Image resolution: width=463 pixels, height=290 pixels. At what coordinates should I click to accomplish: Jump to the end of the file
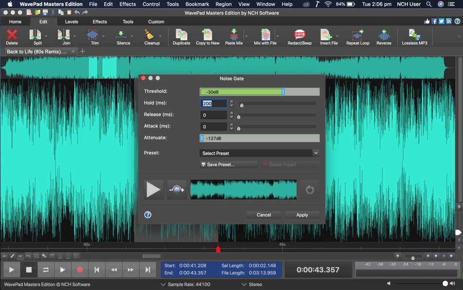[148, 269]
